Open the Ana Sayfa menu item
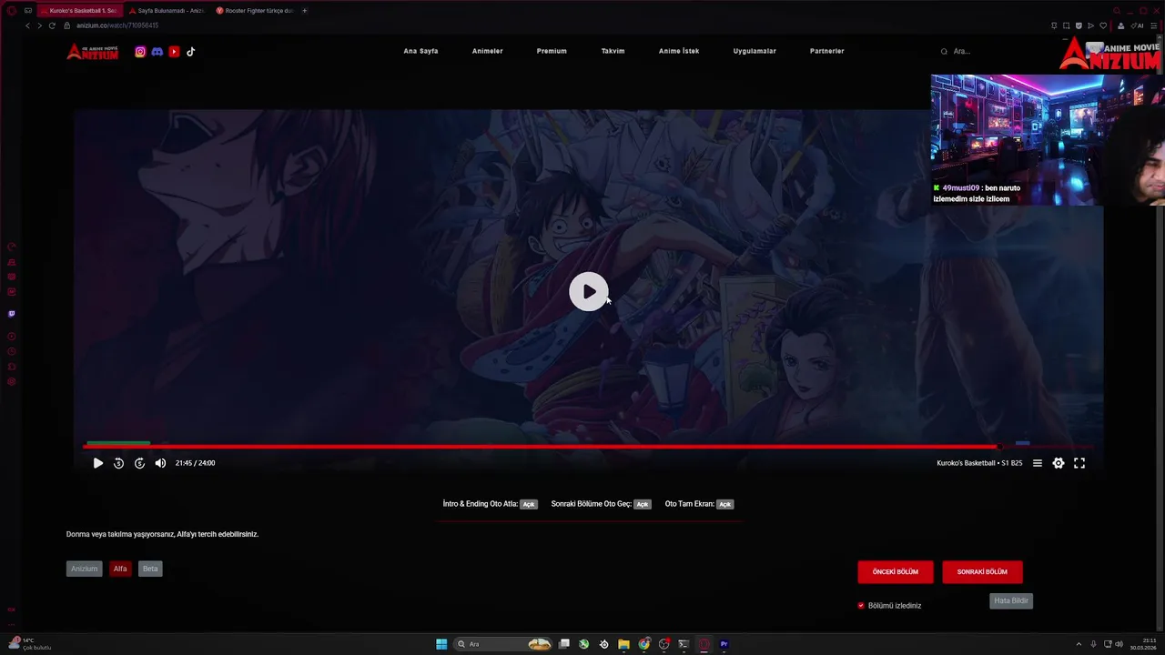1165x655 pixels. tap(420, 51)
